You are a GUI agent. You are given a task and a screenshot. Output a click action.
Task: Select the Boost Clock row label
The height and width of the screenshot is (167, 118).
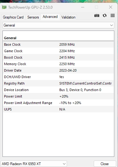click(x=13, y=57)
